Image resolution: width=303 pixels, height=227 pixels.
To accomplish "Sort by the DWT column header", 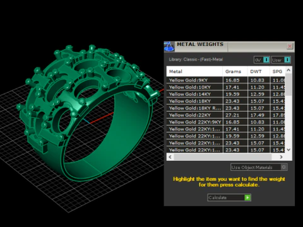I will (x=259, y=71).
